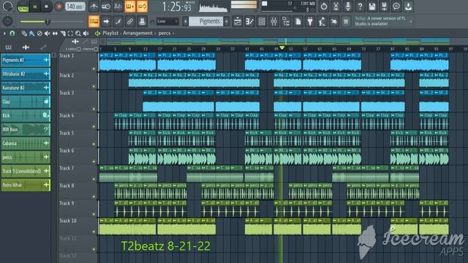This screenshot has width=468, height=263.
Task: Open the project picker page icon
Action: (298, 21)
